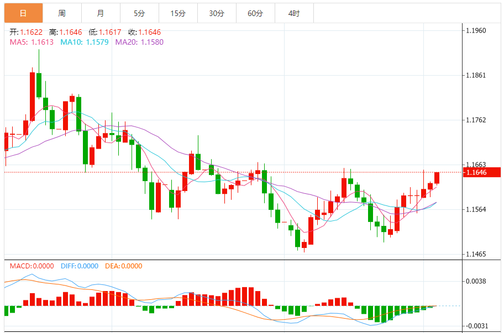Click the 1.1564 price axis label

pos(476,209)
